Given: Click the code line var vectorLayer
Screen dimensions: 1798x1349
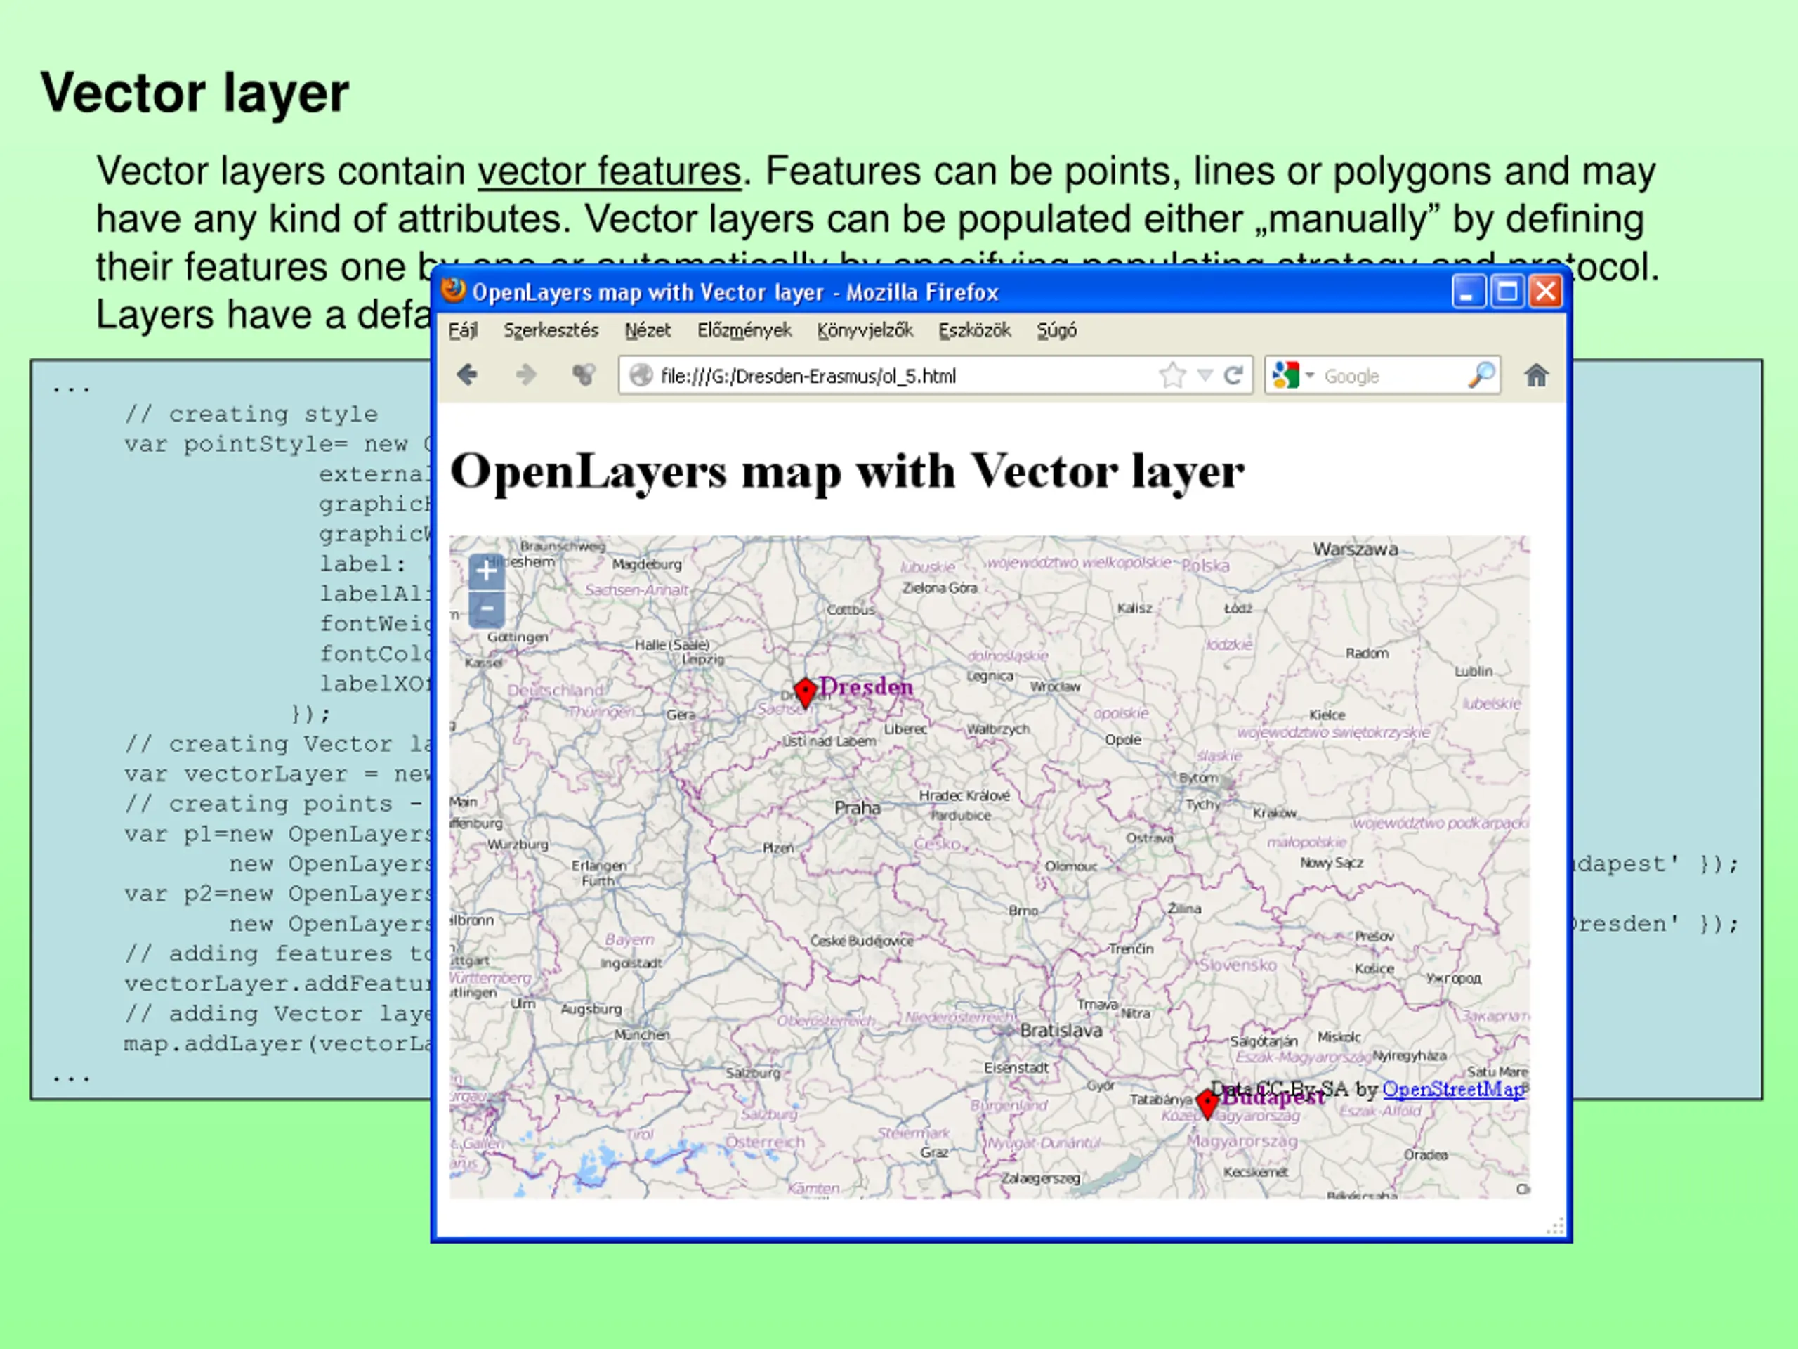Looking at the screenshot, I should (x=277, y=774).
